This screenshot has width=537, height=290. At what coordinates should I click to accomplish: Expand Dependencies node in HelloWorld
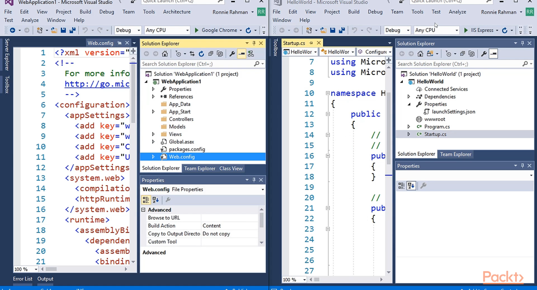[x=409, y=97]
